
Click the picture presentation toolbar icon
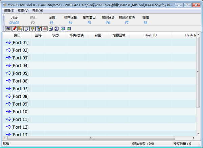[63, 29]
